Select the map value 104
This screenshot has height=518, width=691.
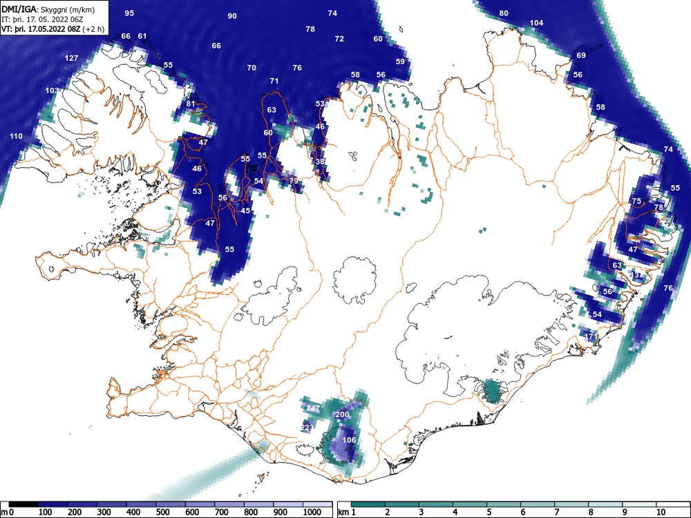tap(536, 23)
